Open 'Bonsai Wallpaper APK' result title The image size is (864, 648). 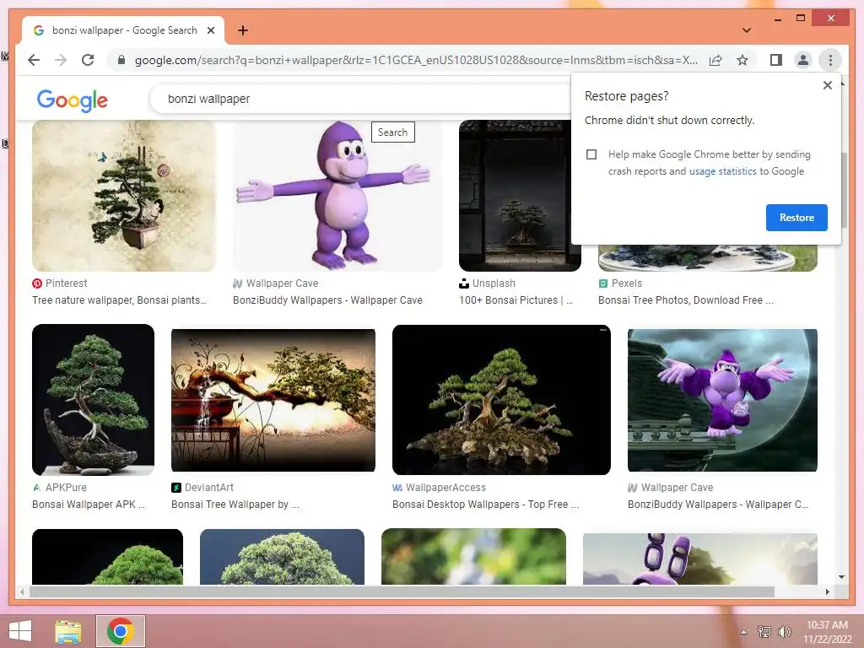pos(88,505)
